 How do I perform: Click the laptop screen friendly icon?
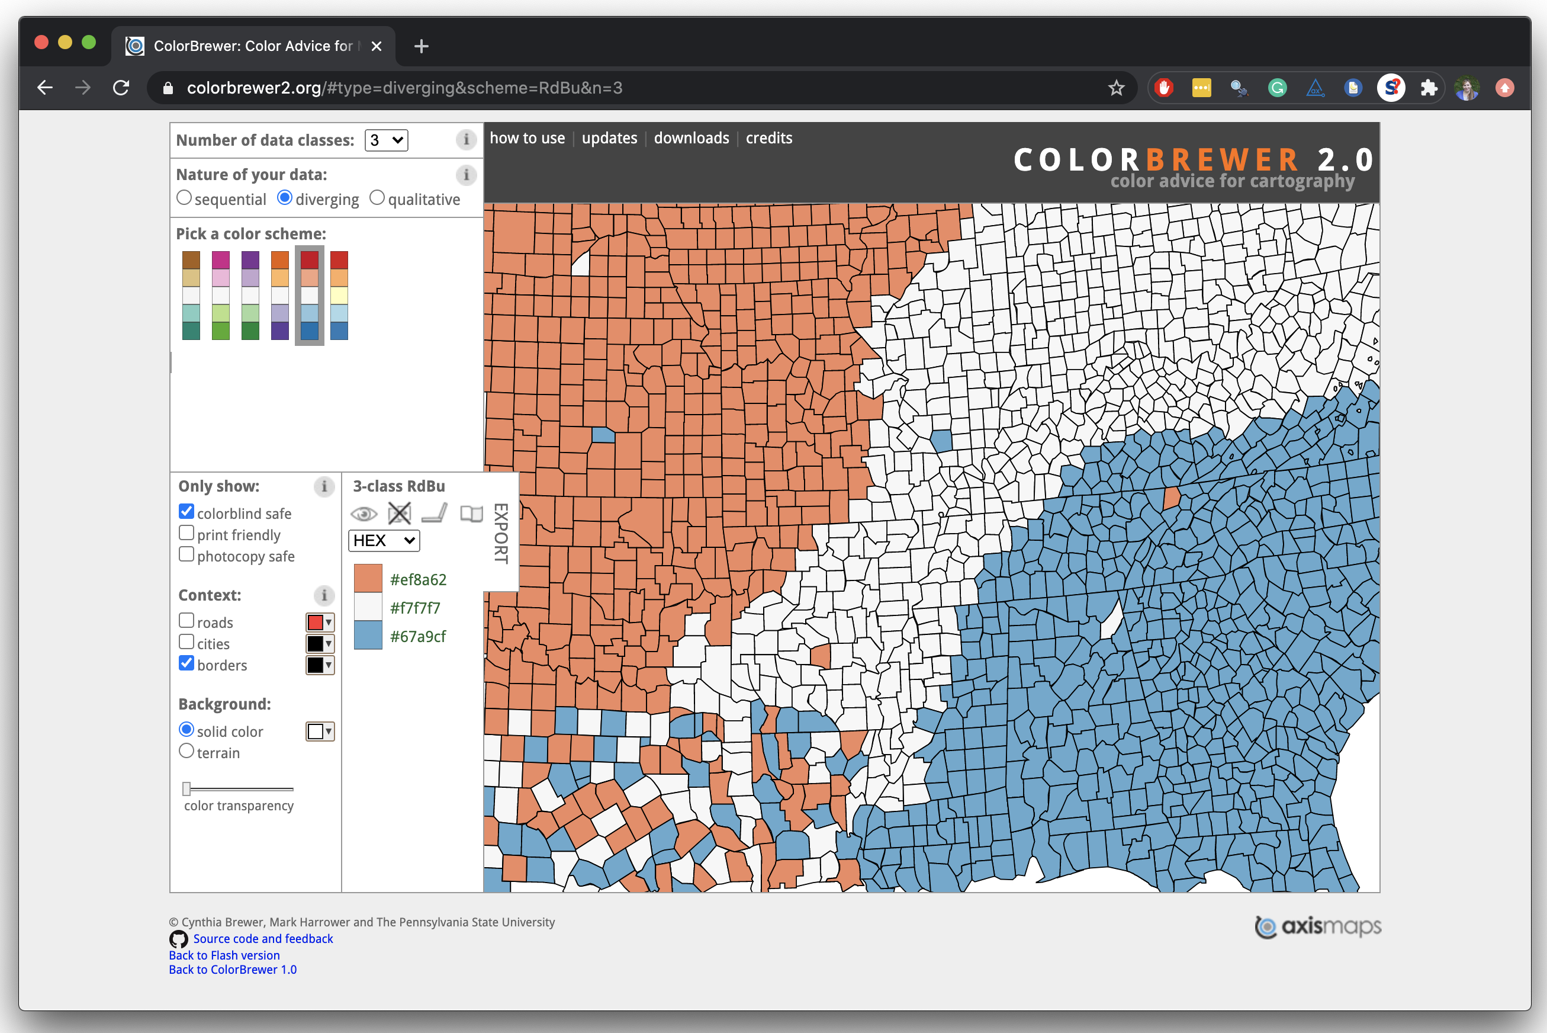tap(435, 513)
